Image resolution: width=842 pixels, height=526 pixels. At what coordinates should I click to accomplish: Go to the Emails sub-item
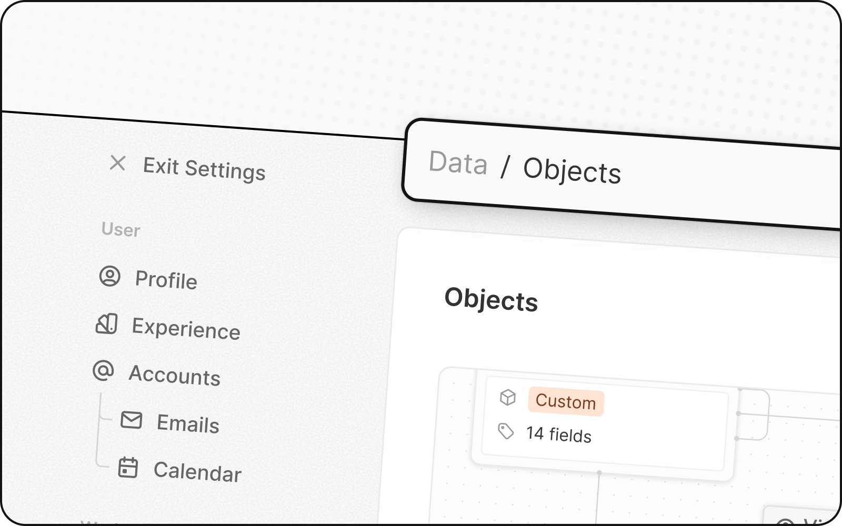[188, 424]
